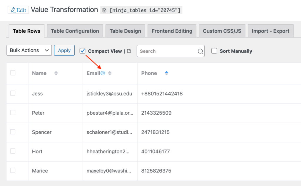Click the shortcode document icon

pyautogui.click(x=104, y=10)
